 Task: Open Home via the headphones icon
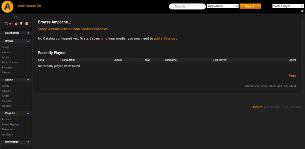(6, 24)
